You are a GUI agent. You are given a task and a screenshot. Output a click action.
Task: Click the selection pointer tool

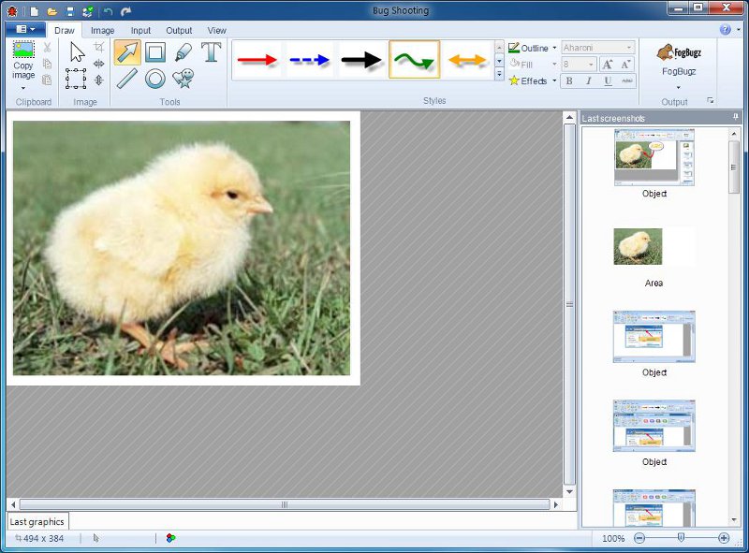[77, 52]
